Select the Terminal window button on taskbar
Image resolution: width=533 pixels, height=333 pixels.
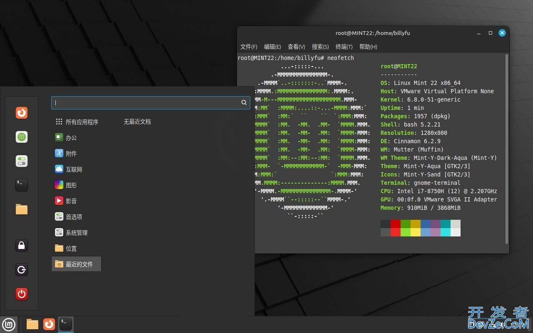point(66,324)
